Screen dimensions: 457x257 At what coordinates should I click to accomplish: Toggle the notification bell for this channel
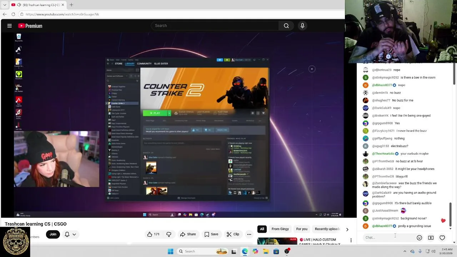tap(67, 234)
